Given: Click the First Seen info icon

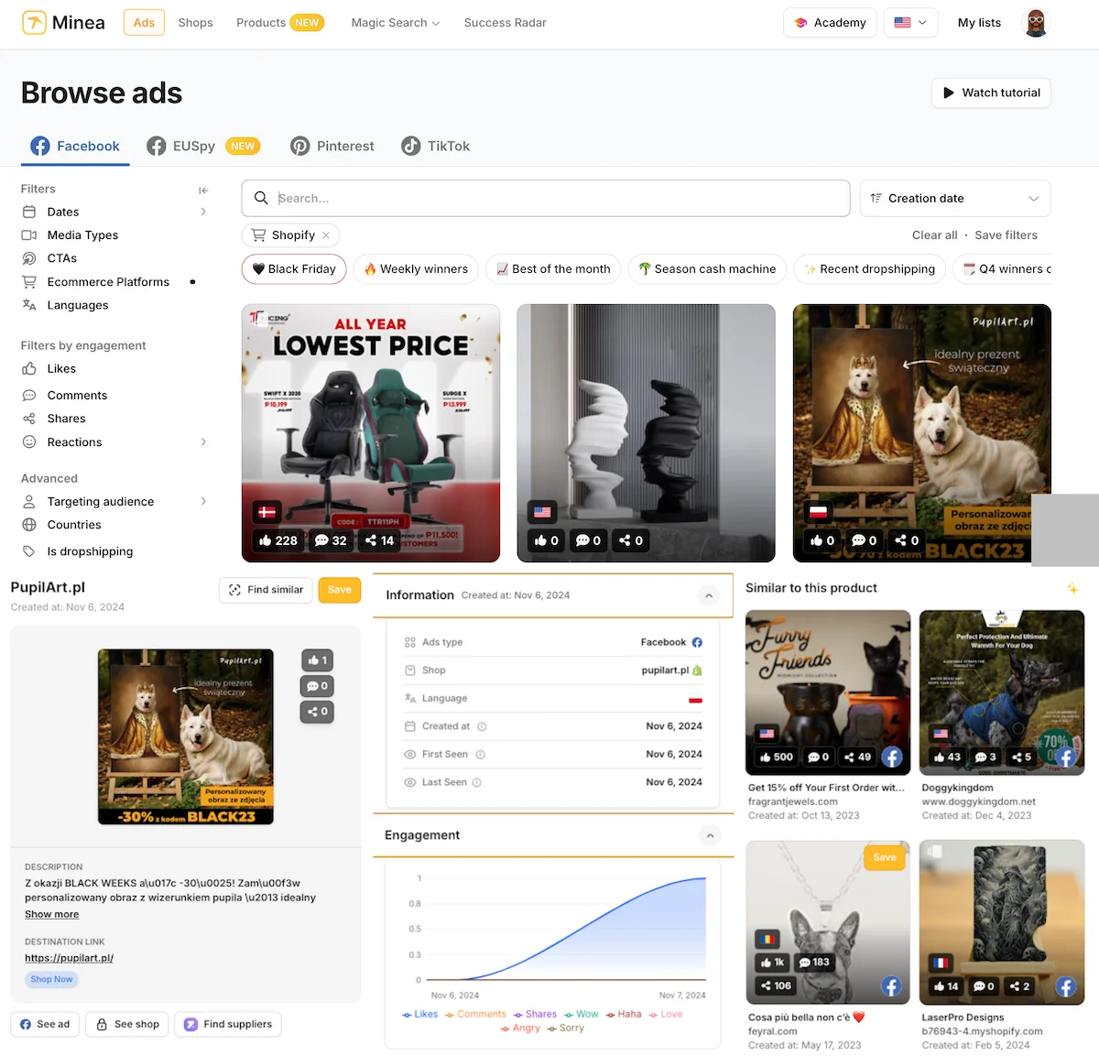Looking at the screenshot, I should coord(480,755).
